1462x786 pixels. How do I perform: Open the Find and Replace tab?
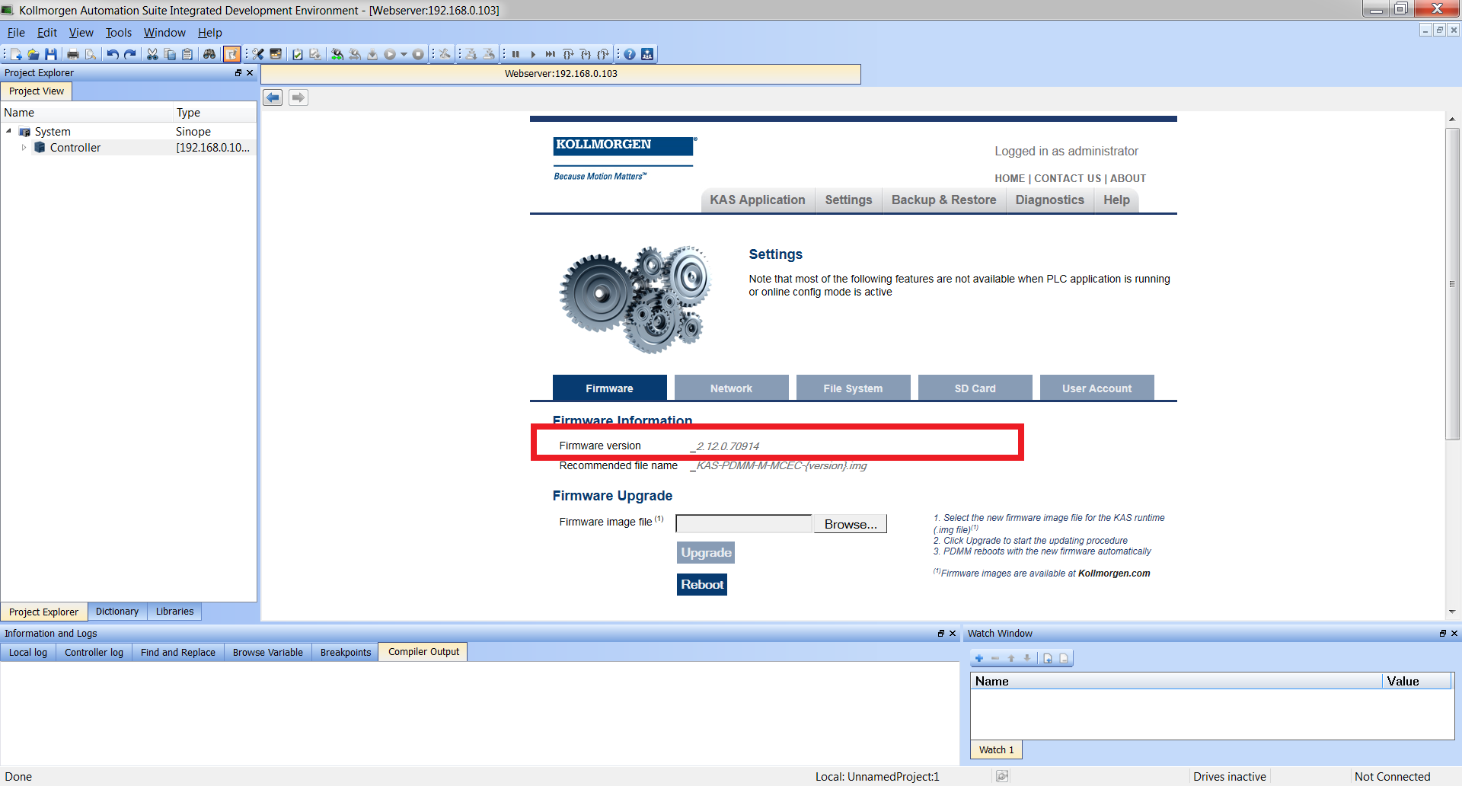pyautogui.click(x=178, y=653)
